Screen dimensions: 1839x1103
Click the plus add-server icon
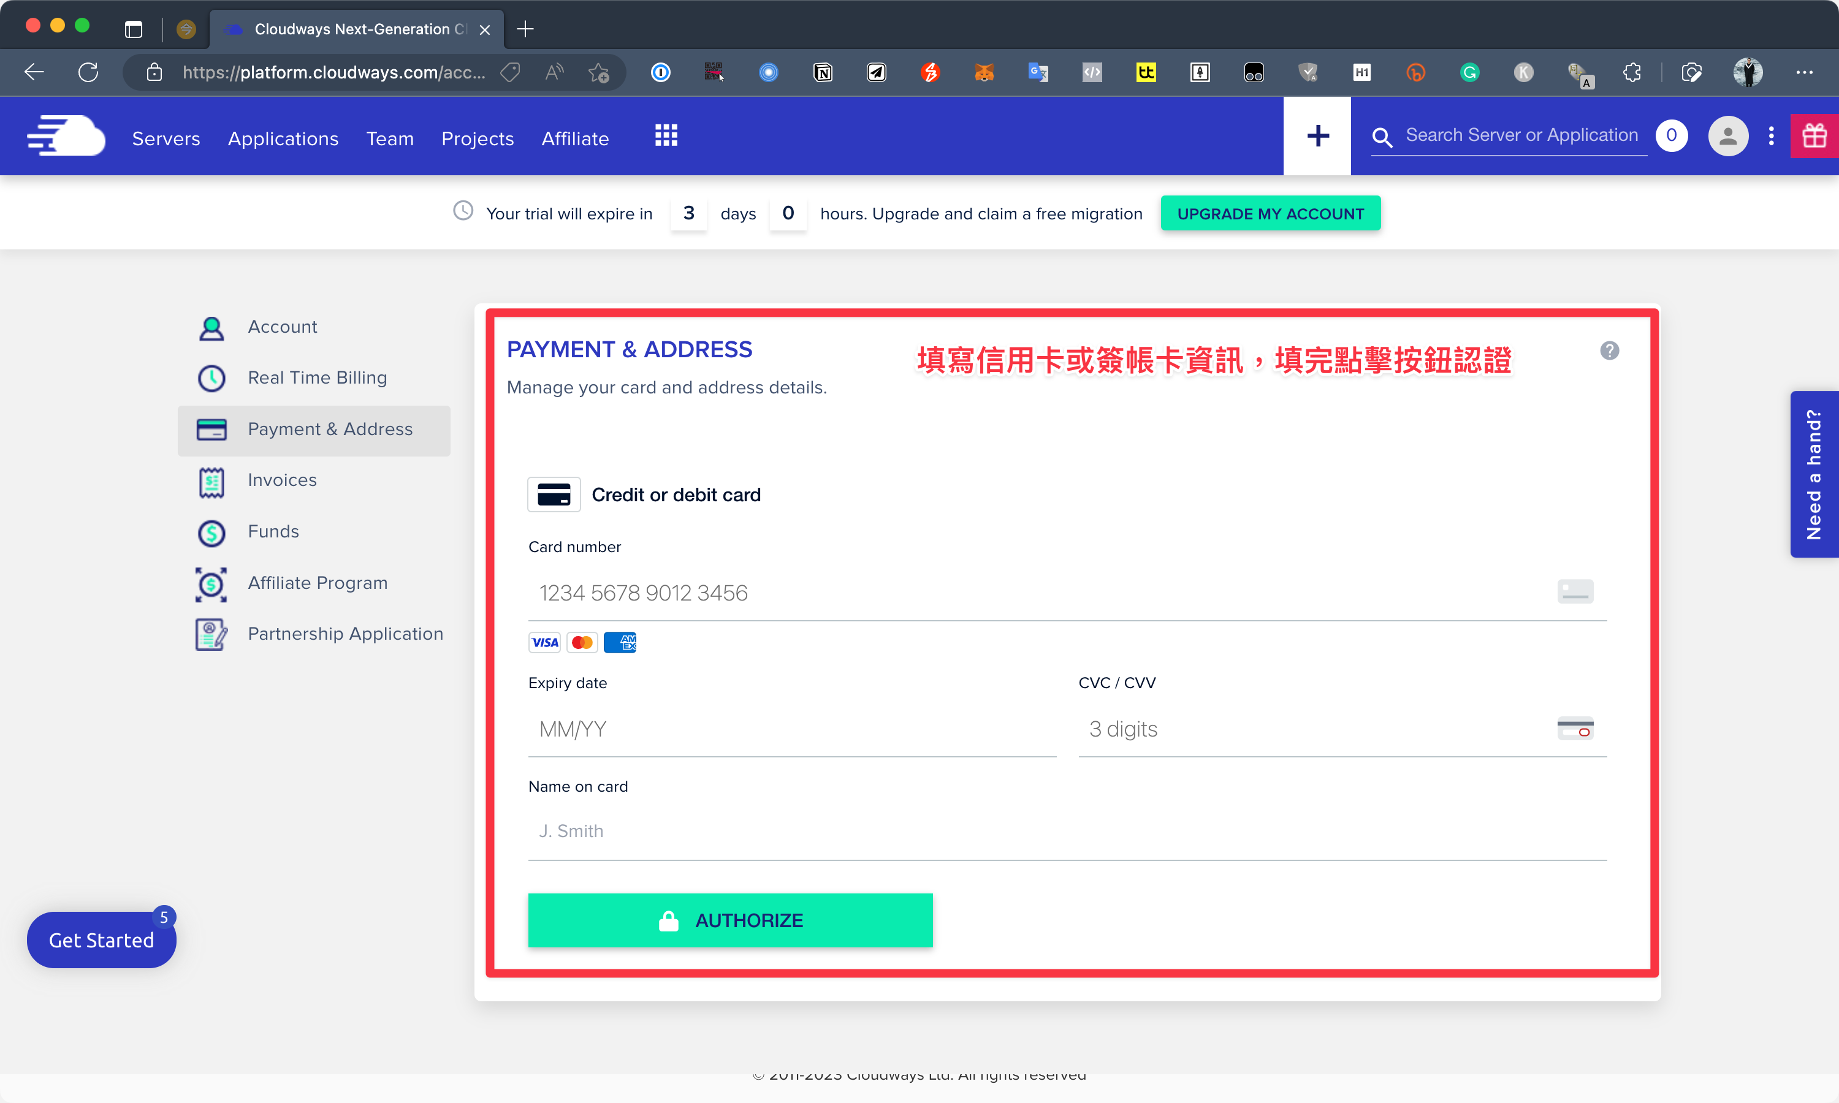pyautogui.click(x=1317, y=136)
